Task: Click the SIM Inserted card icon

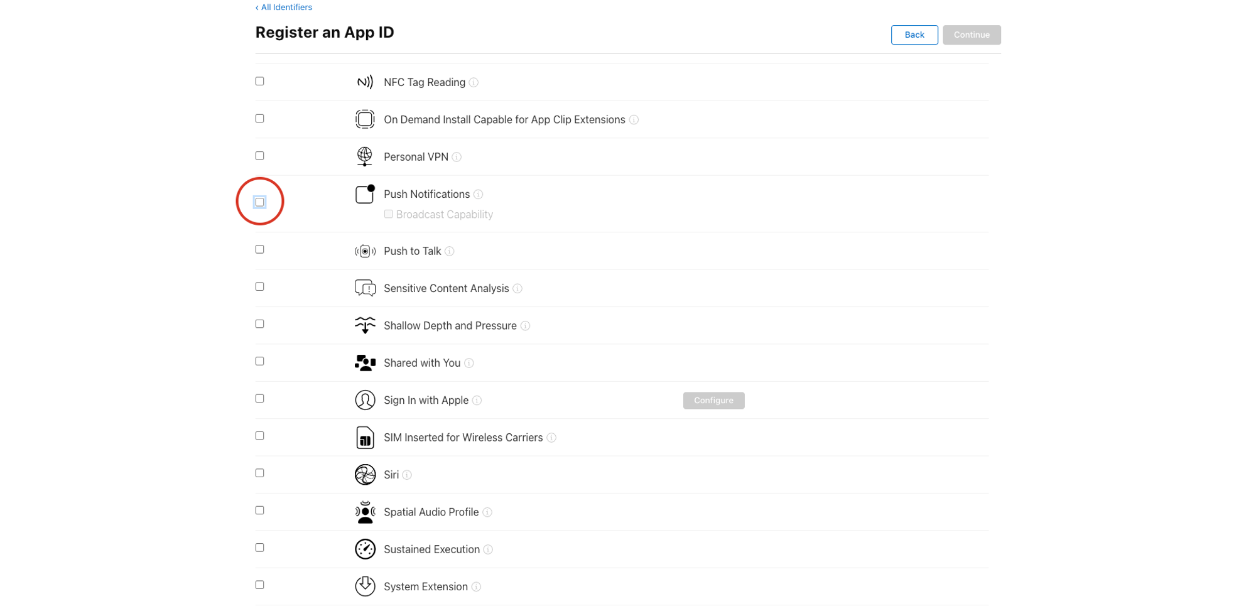Action: pos(364,438)
